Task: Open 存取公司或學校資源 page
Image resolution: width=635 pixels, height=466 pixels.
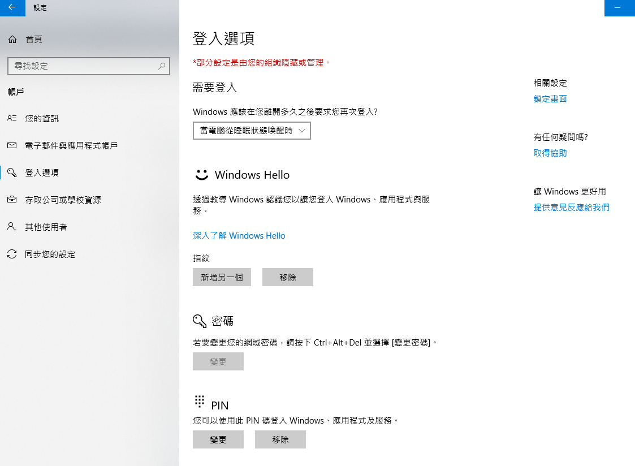Action: (x=63, y=200)
